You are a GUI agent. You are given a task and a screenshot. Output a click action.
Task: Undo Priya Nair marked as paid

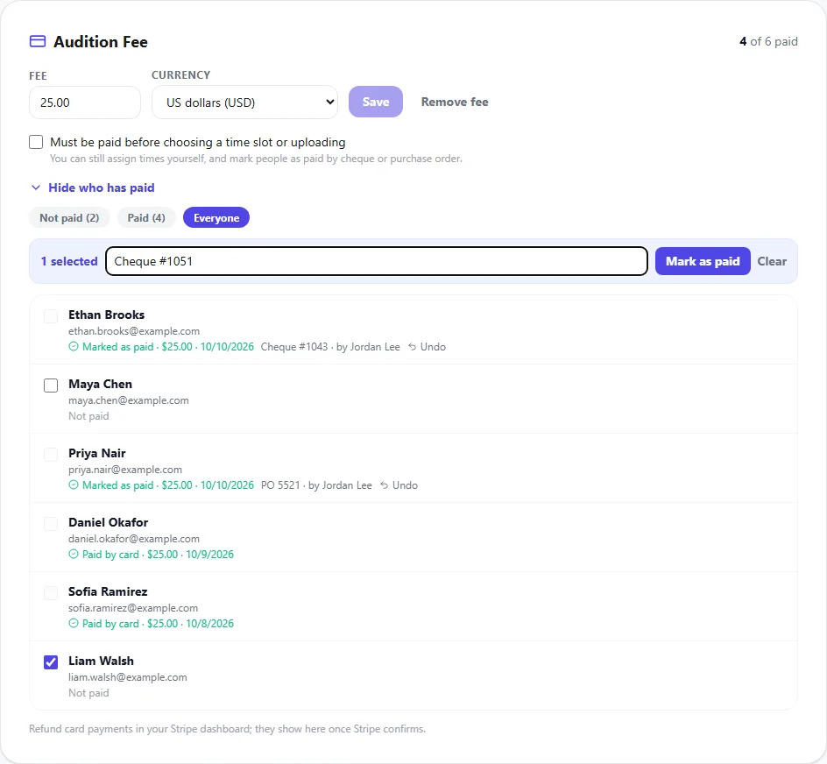399,485
